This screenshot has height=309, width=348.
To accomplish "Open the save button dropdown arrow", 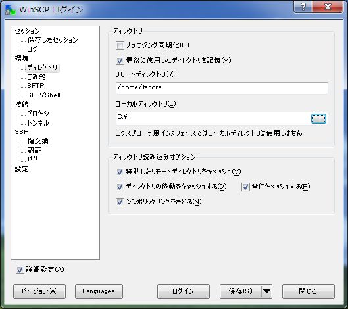I will pos(267,291).
